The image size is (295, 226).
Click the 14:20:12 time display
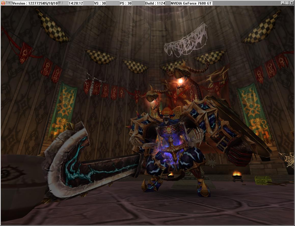(76, 3)
